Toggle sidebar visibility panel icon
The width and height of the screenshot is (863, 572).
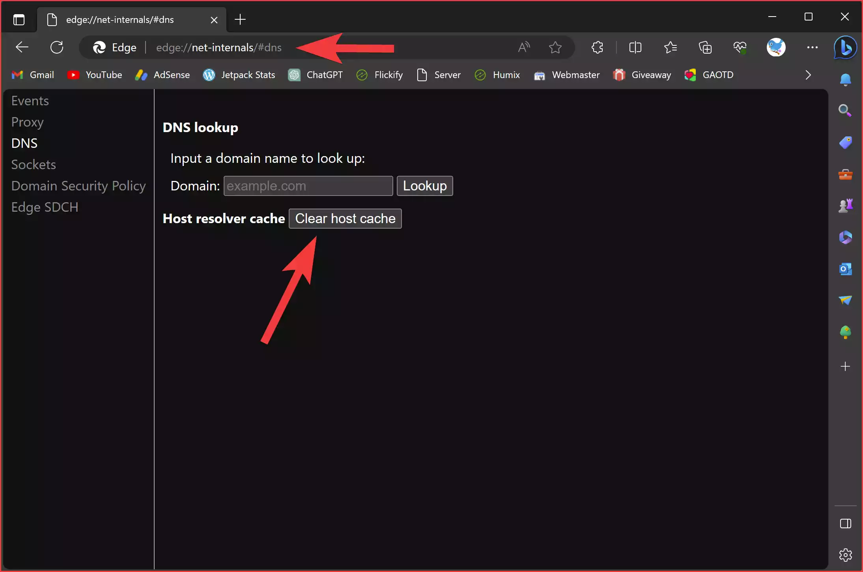[x=845, y=524]
